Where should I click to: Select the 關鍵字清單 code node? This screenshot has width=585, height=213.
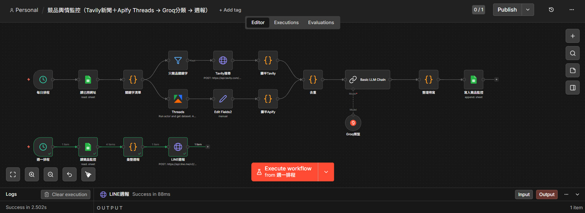(x=133, y=79)
